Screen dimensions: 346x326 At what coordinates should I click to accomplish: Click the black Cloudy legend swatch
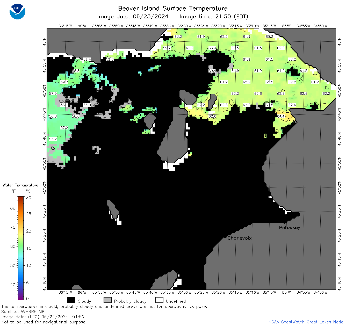click(71, 300)
